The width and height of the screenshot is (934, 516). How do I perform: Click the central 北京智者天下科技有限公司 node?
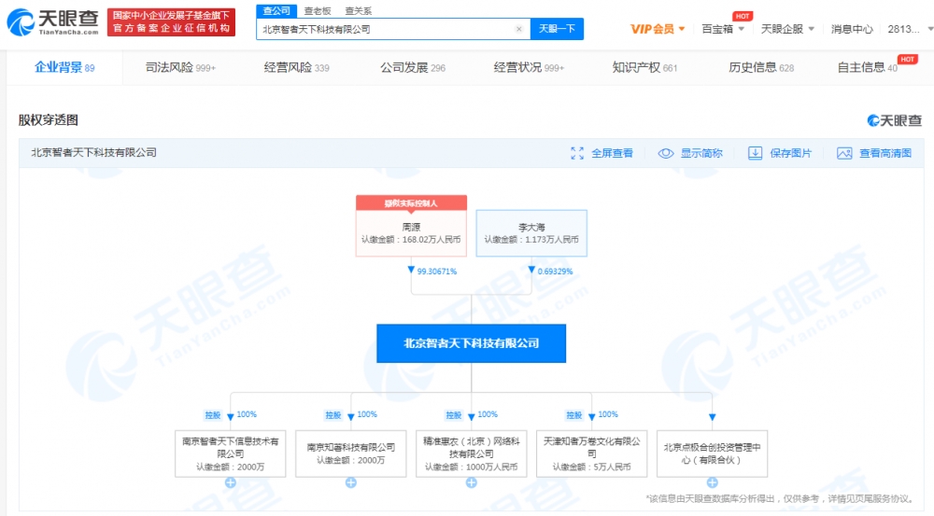coord(471,343)
